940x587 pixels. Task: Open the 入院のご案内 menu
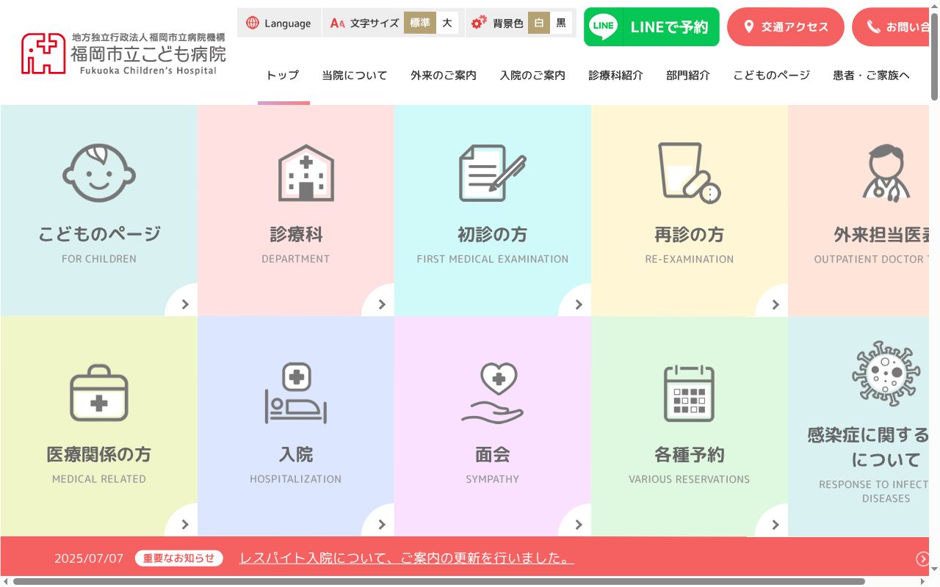(532, 75)
